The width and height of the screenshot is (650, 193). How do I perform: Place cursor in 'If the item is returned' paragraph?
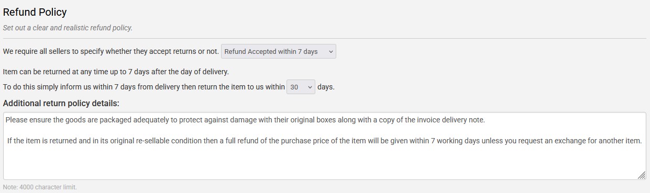324,141
